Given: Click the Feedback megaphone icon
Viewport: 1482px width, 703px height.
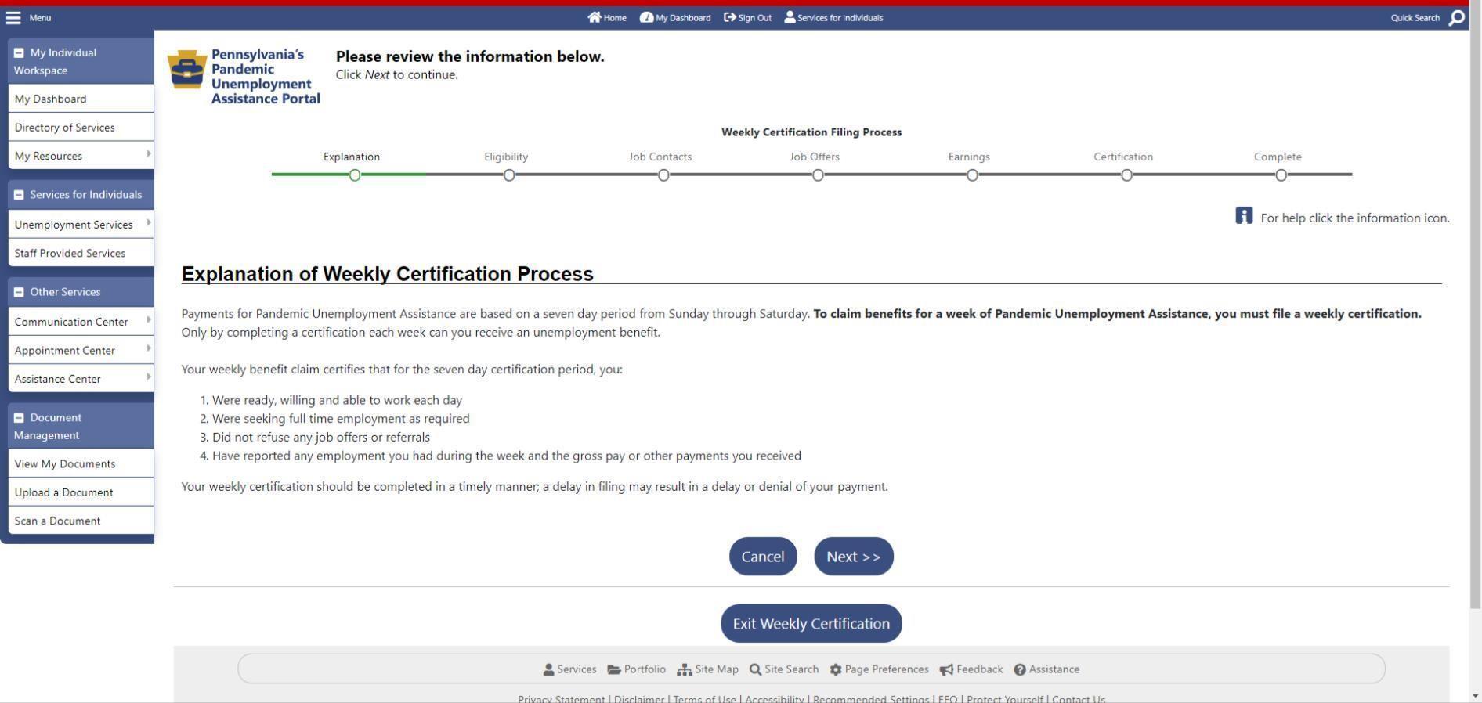Looking at the screenshot, I should pyautogui.click(x=946, y=670).
